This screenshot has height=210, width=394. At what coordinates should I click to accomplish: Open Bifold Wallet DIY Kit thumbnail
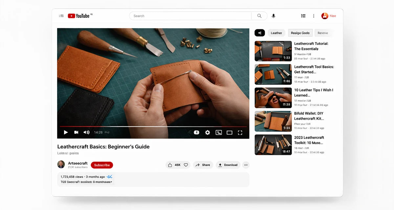click(273, 121)
